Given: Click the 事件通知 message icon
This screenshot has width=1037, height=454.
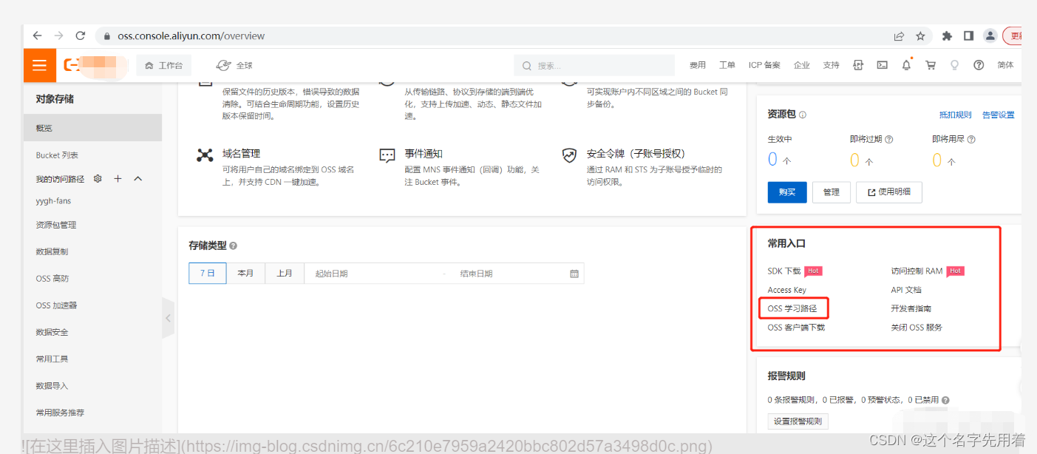Looking at the screenshot, I should pyautogui.click(x=387, y=155).
